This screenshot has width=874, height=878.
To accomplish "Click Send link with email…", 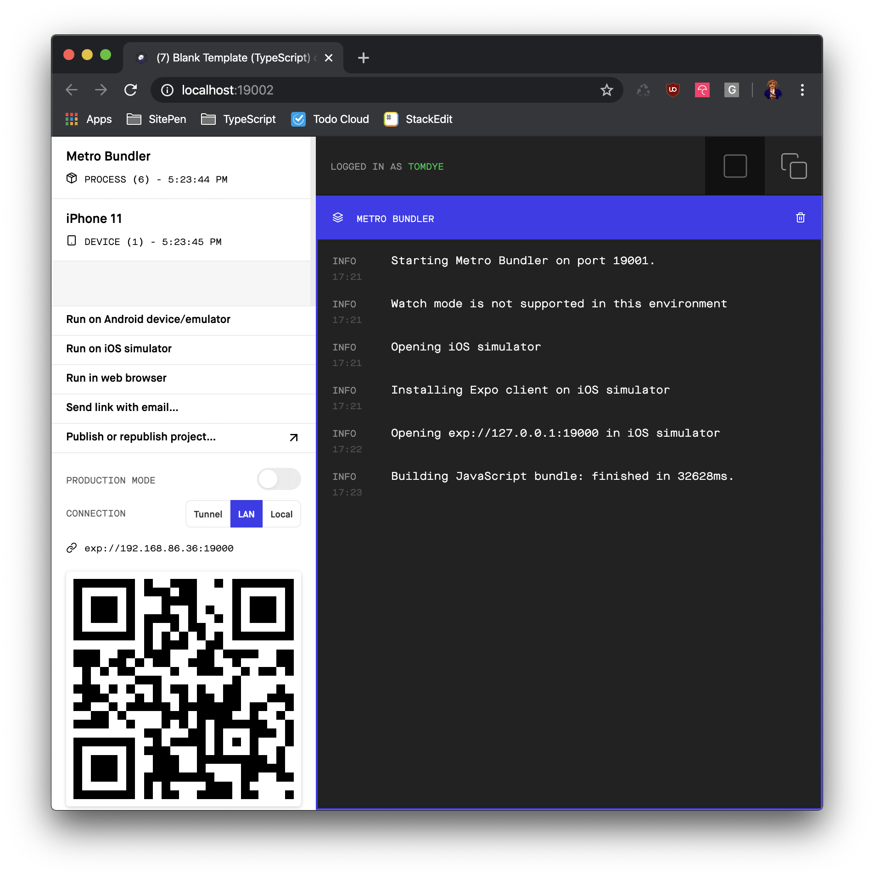I will pyautogui.click(x=184, y=408).
